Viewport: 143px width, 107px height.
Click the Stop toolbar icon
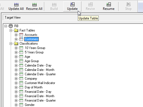coord(128,4)
